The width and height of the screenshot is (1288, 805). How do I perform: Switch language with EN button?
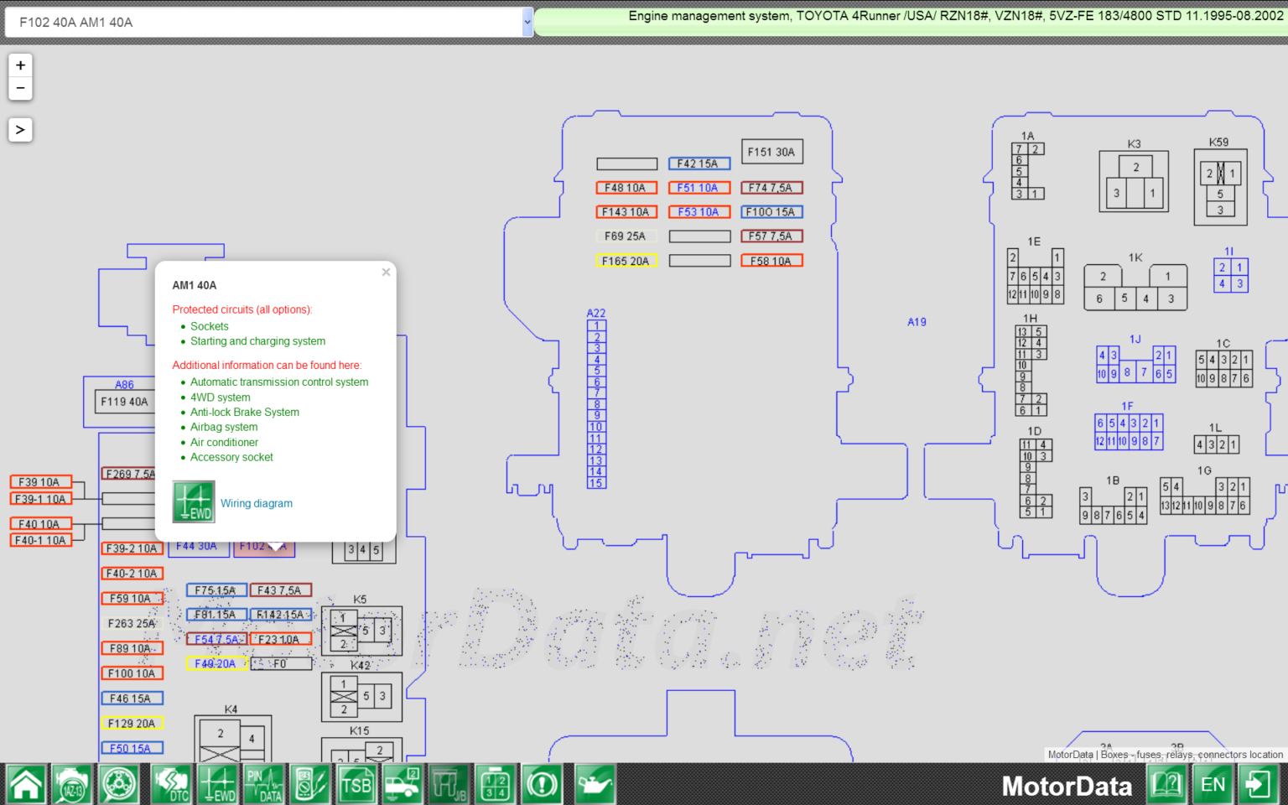[x=1213, y=785]
